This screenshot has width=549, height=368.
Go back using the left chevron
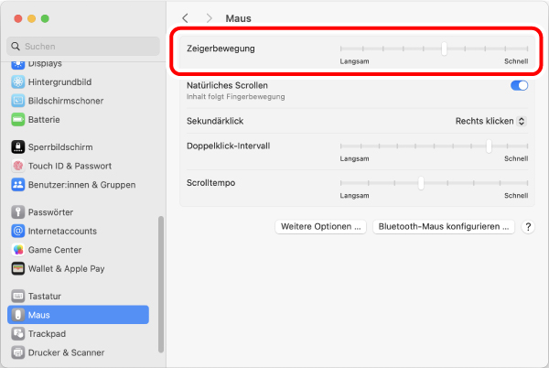[186, 18]
